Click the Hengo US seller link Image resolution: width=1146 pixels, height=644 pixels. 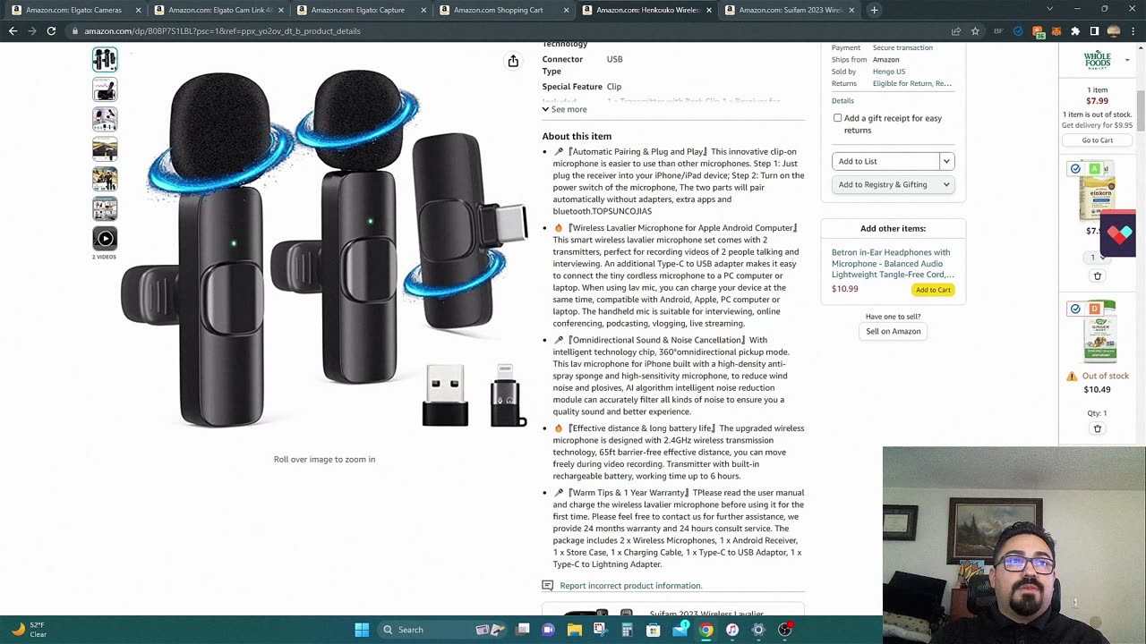coord(889,72)
